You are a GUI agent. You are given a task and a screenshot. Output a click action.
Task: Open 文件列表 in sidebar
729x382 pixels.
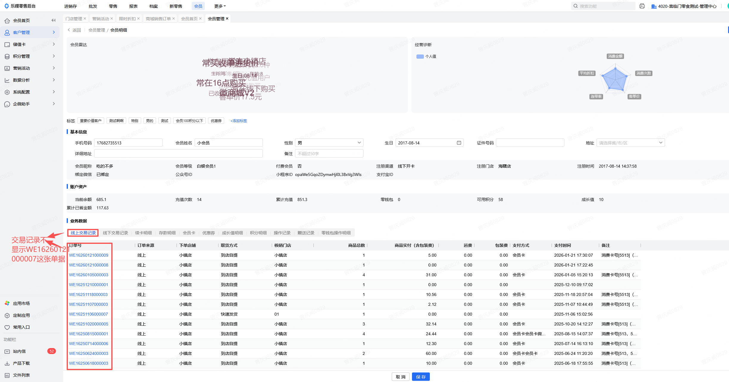coord(21,375)
